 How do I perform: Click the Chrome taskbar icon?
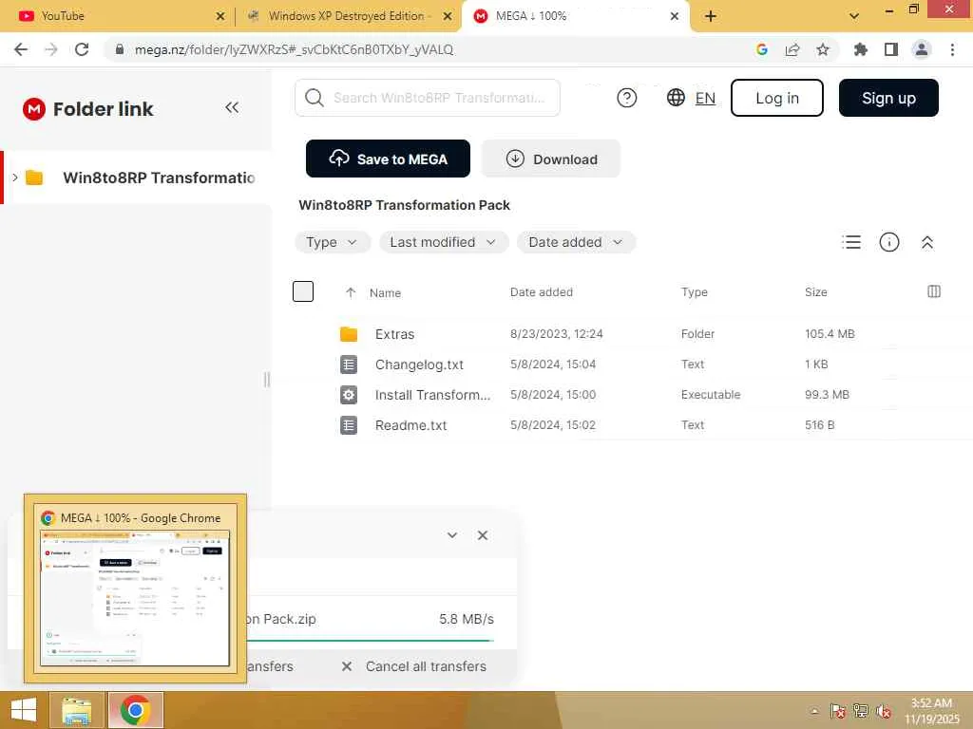tap(136, 710)
